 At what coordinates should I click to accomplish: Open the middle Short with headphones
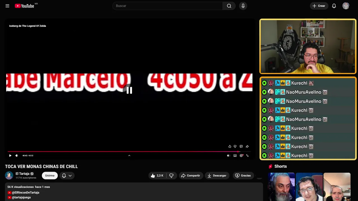[309, 187]
